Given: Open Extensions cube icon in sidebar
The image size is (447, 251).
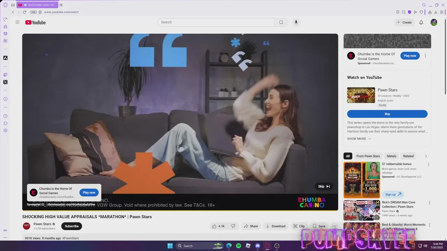Looking at the screenshot, I should pyautogui.click(x=5, y=123).
